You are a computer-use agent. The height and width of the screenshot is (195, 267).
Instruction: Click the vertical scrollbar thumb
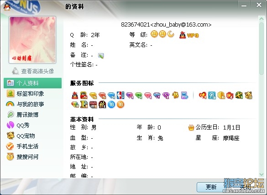pyautogui.click(x=262, y=49)
